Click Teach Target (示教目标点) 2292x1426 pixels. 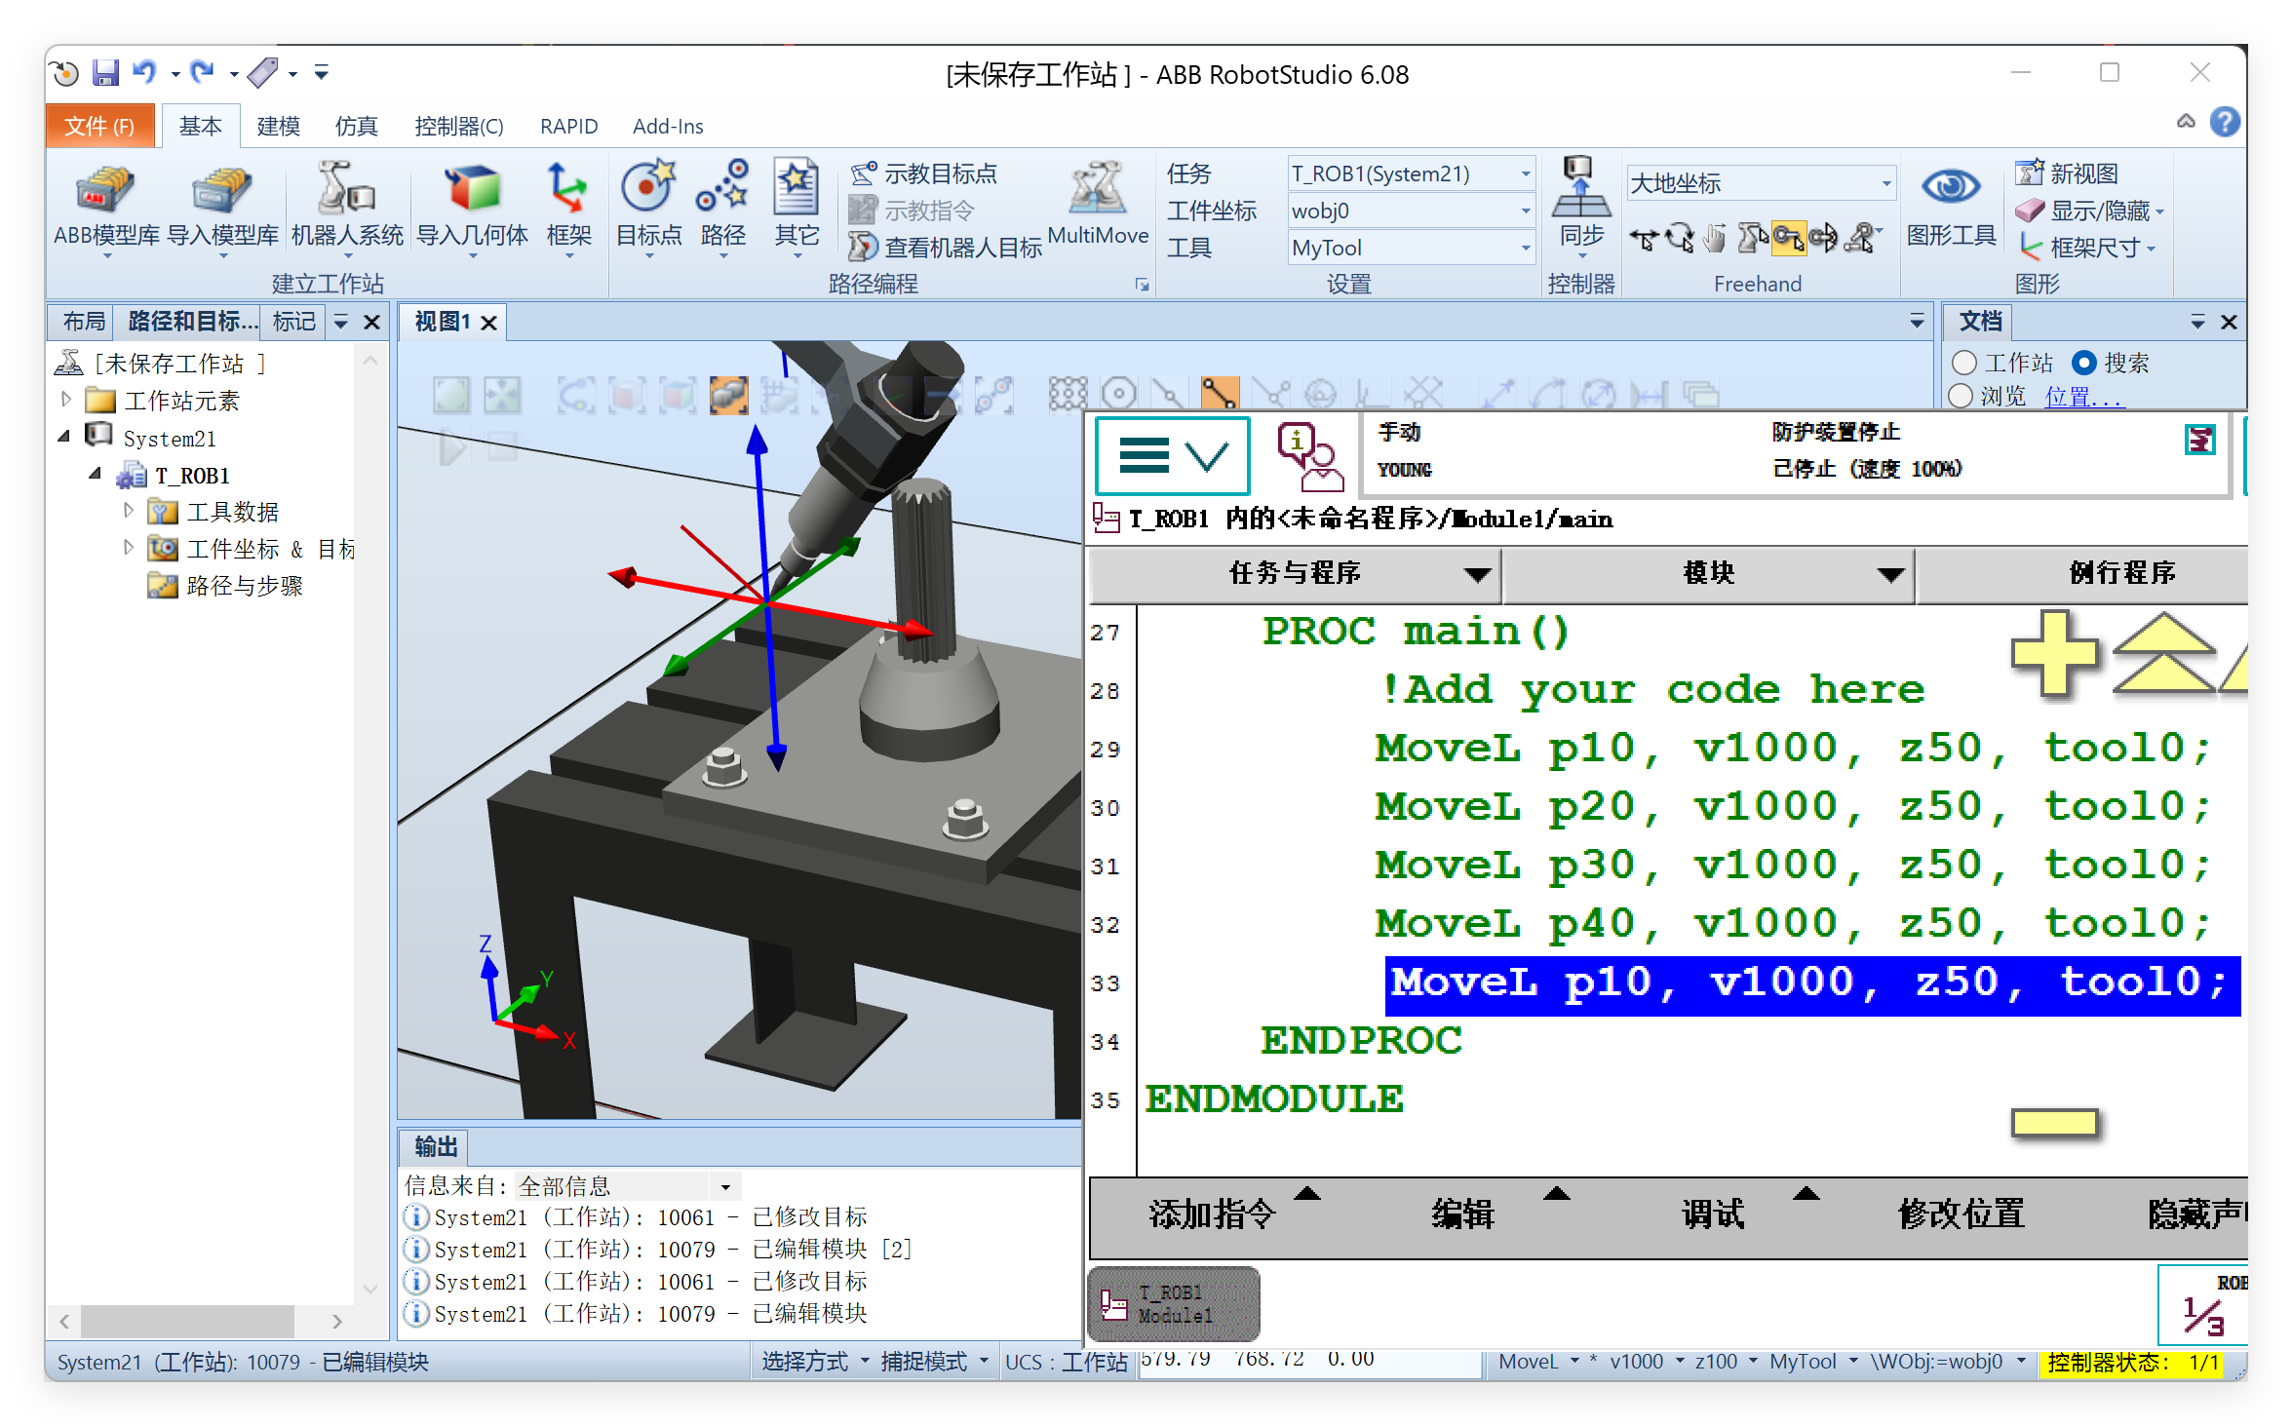(924, 174)
